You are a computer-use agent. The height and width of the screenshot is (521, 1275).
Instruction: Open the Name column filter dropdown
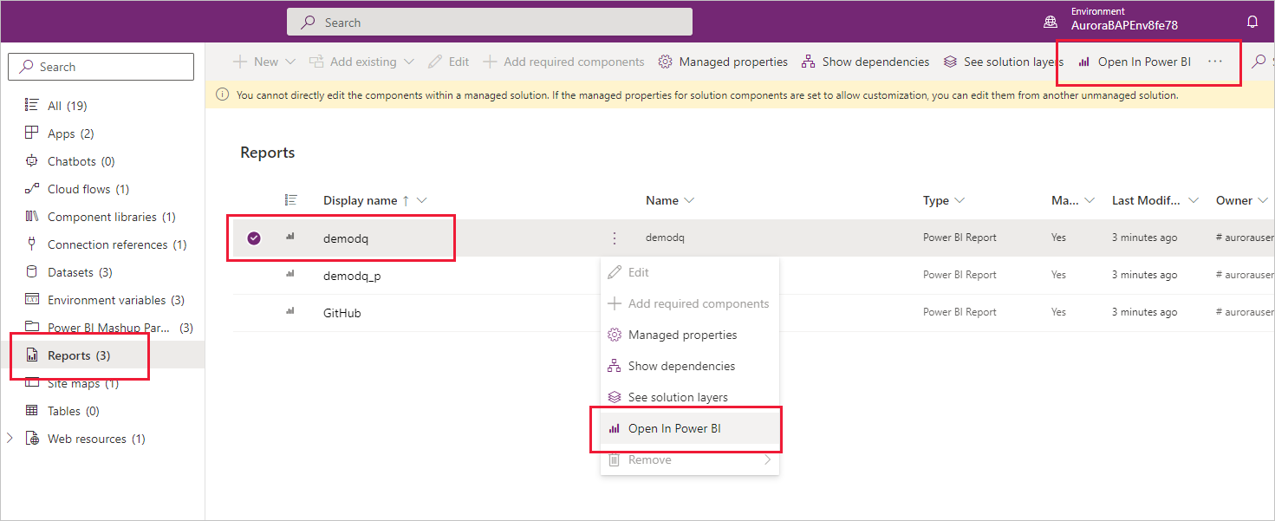click(689, 200)
